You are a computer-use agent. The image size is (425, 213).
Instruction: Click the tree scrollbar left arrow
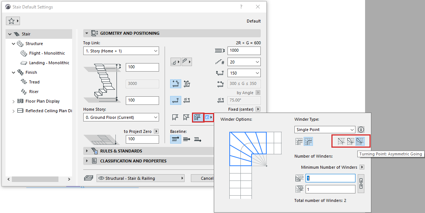(x=9, y=179)
